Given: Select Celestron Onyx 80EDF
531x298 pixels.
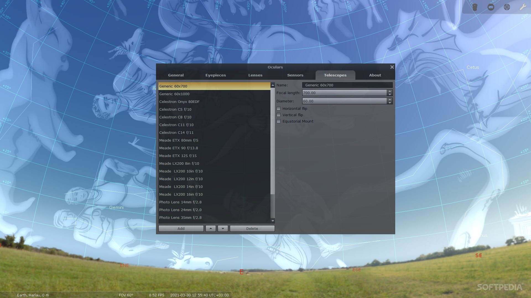Looking at the screenshot, I should pos(214,102).
